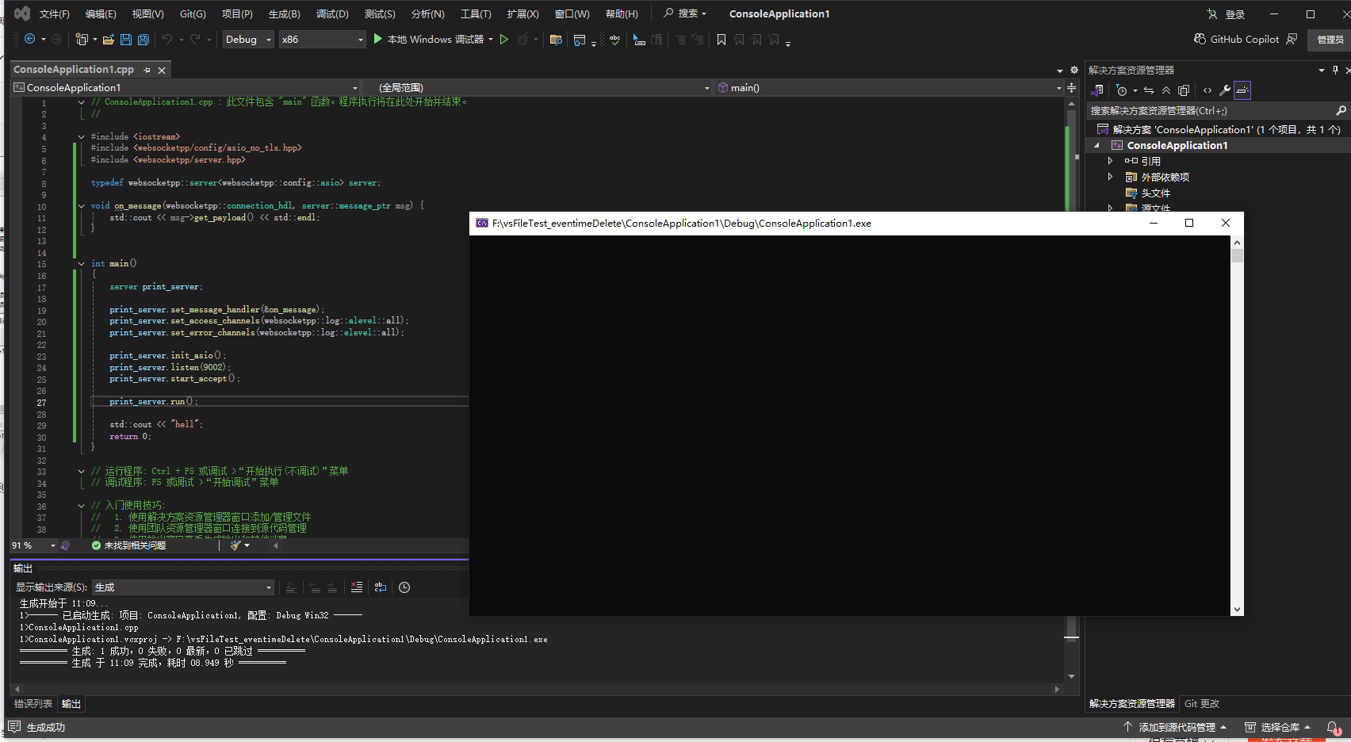1351x742 pixels.
Task: Expand the 引用 node in Solution Explorer
Action: 1110,161
